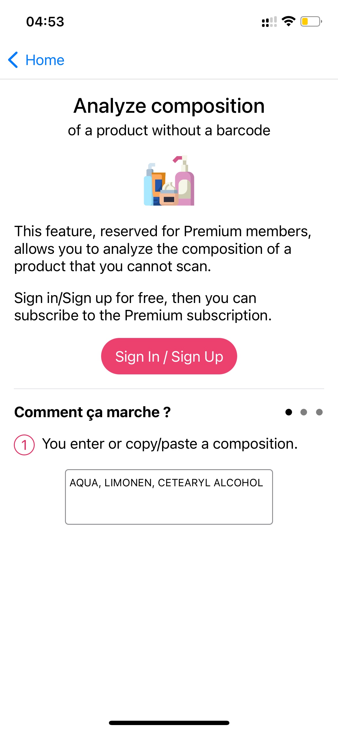Tap the Premium members description paragraph
The height and width of the screenshot is (732, 338).
pos(163,249)
